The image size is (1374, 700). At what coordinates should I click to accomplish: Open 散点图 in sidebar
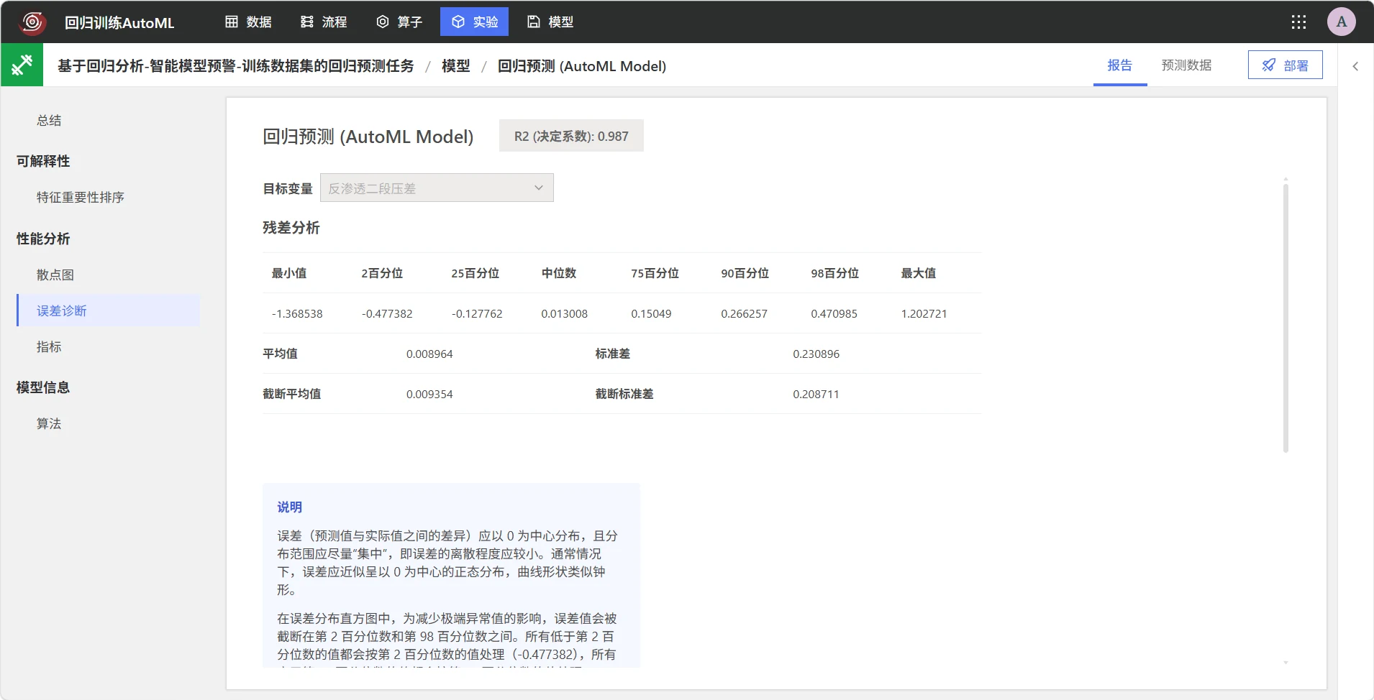(x=55, y=275)
